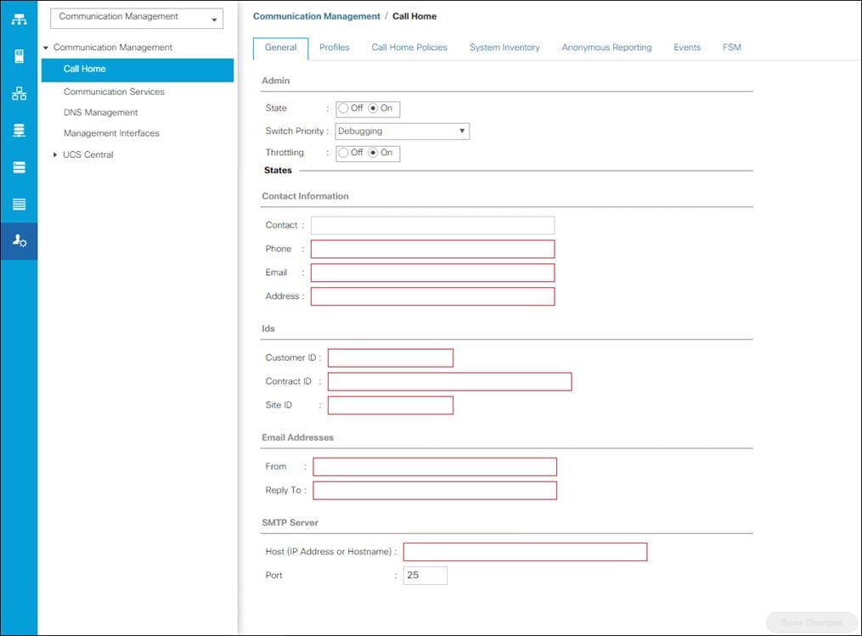
Task: Select the Servers sidebar icon
Action: tap(19, 54)
